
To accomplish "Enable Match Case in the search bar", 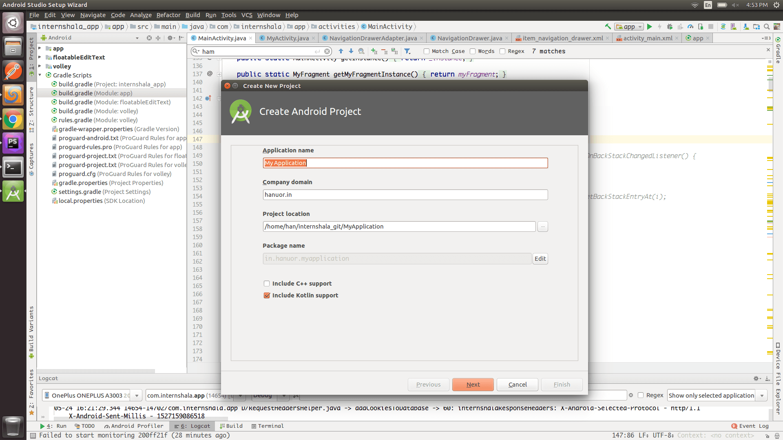I will coord(426,51).
